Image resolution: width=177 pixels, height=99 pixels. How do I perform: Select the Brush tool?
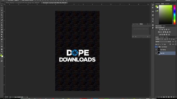[x=2, y=23]
